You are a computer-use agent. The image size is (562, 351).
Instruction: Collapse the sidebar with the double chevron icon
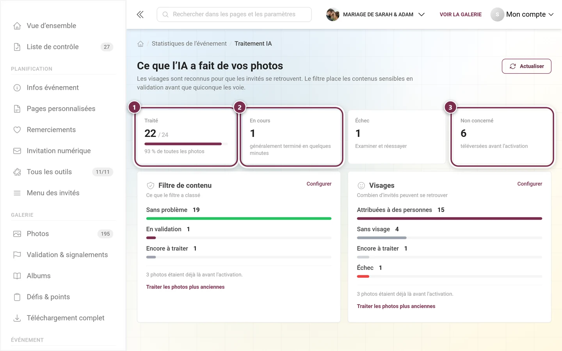click(140, 14)
